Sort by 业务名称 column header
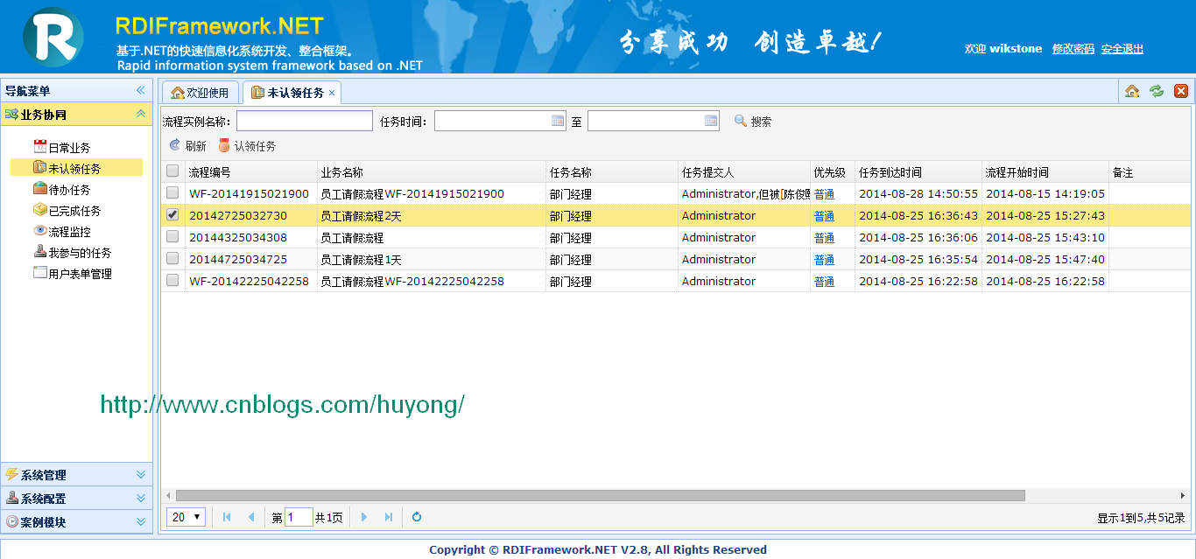 (431, 172)
